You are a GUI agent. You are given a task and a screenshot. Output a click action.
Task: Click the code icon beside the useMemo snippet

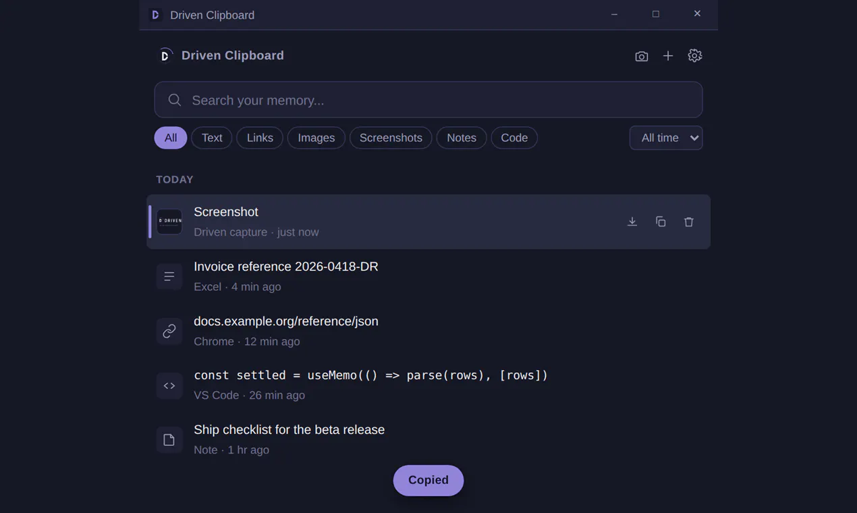point(169,385)
